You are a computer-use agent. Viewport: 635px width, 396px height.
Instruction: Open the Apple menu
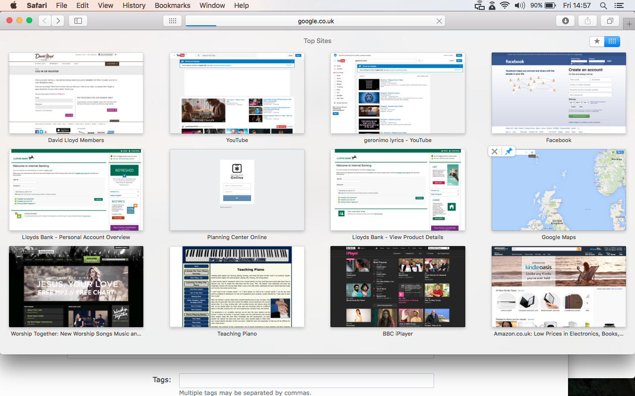point(13,5)
